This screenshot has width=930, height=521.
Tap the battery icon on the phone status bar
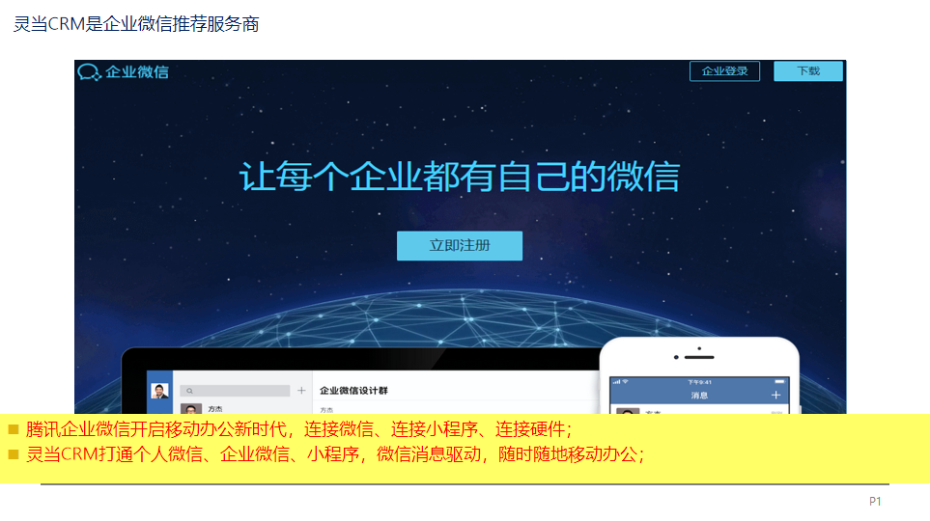tap(779, 381)
